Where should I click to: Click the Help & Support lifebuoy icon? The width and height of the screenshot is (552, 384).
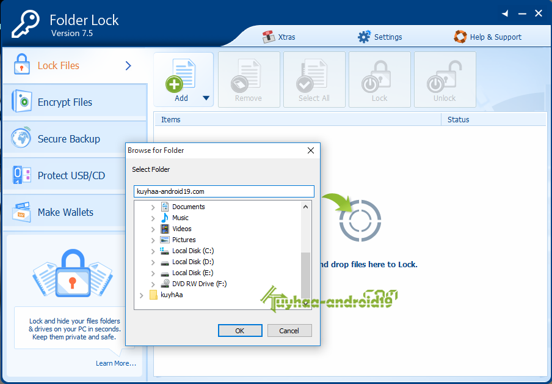click(460, 37)
